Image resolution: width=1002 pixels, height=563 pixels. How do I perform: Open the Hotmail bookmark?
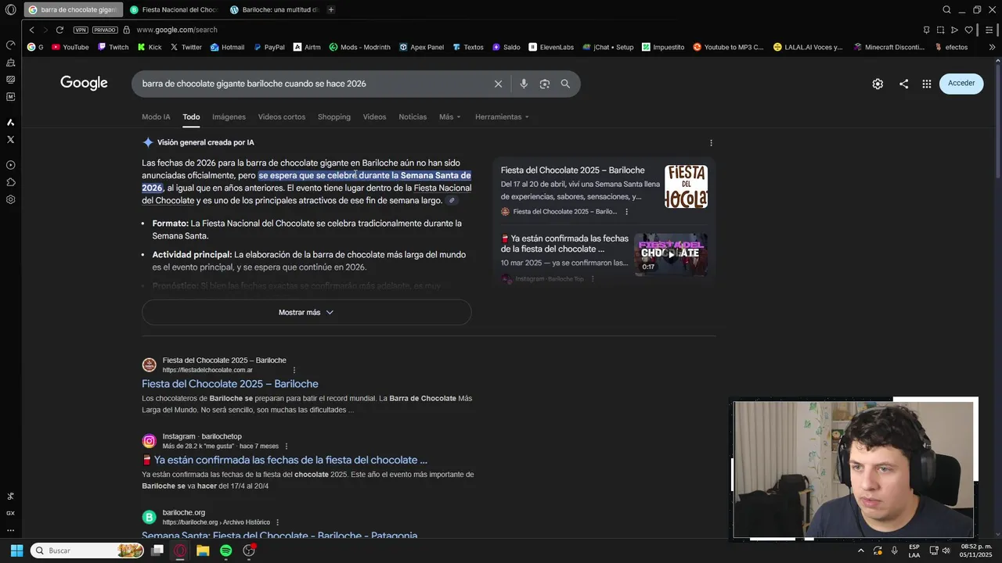point(227,47)
